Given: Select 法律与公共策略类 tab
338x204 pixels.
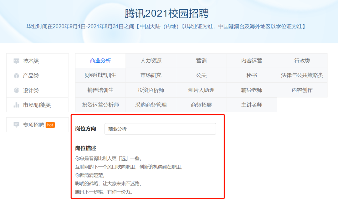Looking at the screenshot, I should (x=302, y=75).
